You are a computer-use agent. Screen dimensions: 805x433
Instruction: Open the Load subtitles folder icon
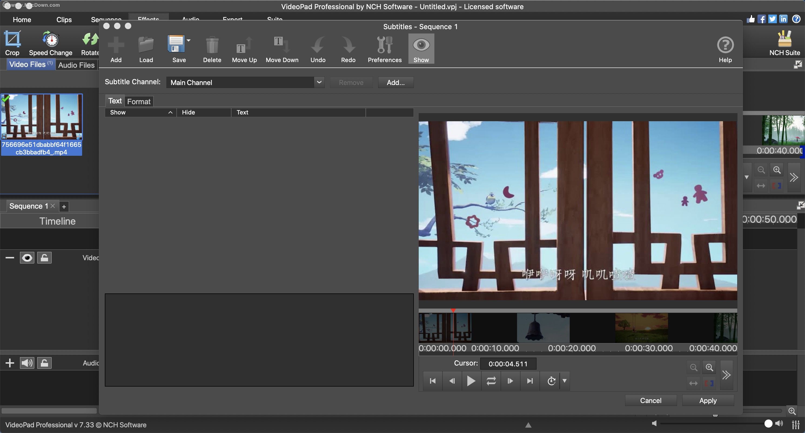(146, 45)
